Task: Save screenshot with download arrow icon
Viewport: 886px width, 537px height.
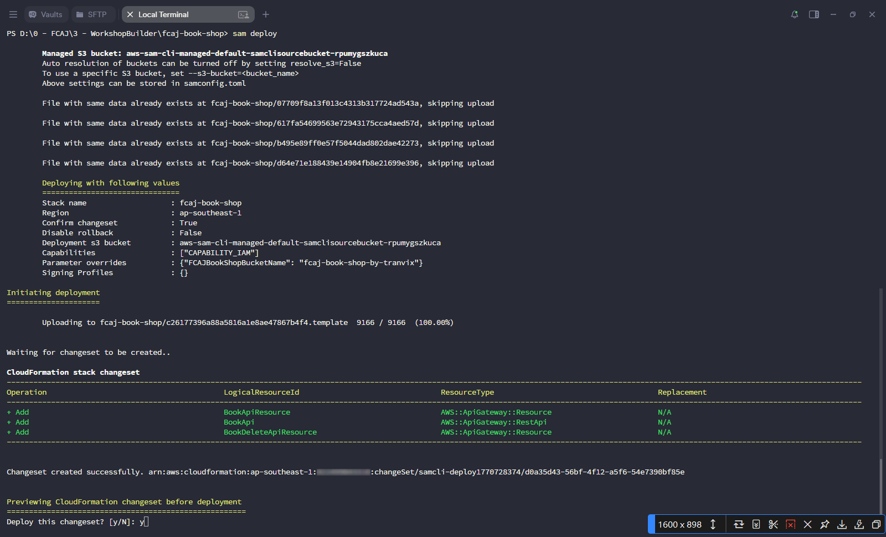Action: [x=842, y=524]
